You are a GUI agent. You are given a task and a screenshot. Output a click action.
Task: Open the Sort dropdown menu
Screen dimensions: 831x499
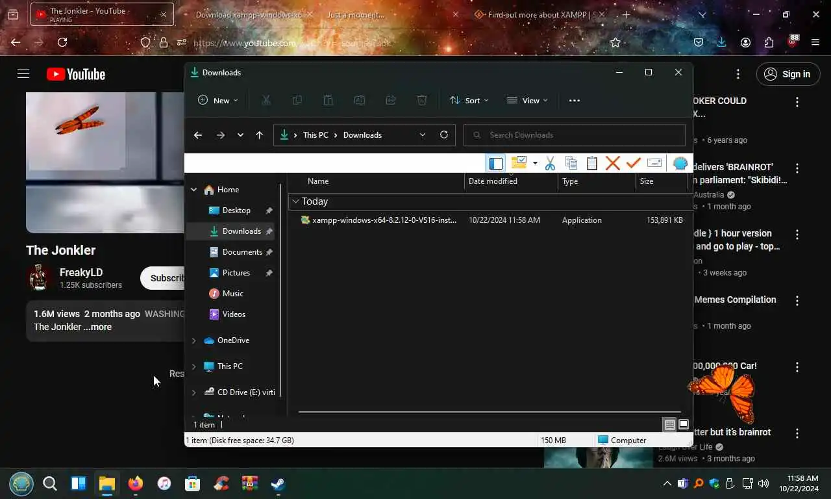click(x=469, y=100)
